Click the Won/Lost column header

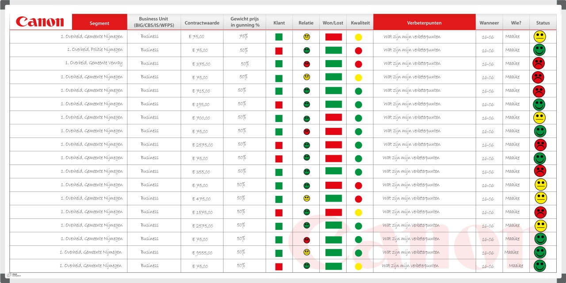click(x=333, y=23)
